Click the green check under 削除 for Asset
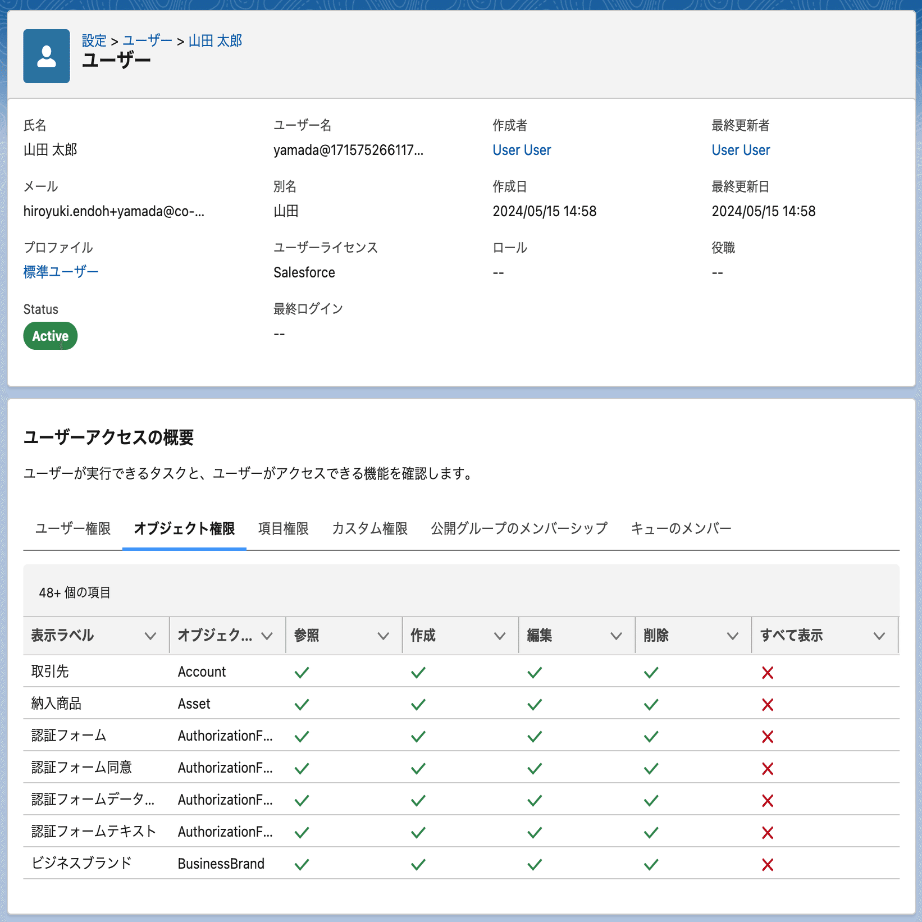922x922 pixels. [651, 704]
